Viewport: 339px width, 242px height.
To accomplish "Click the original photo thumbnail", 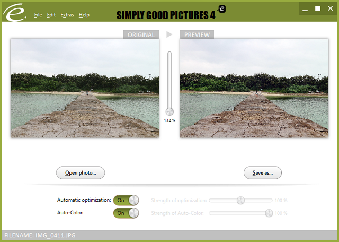I will [x=85, y=88].
